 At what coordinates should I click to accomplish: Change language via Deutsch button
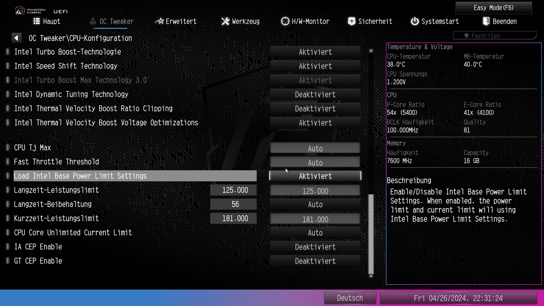350,298
